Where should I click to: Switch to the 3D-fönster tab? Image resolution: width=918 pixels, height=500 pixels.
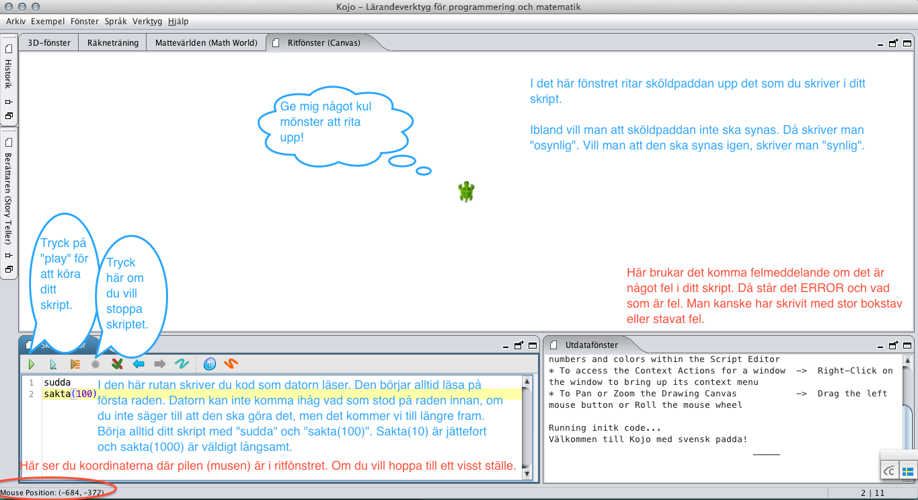[x=49, y=42]
